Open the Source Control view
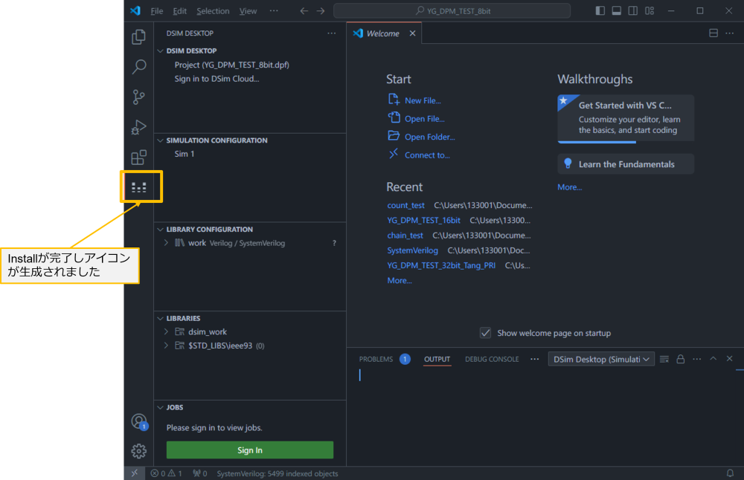 (138, 97)
